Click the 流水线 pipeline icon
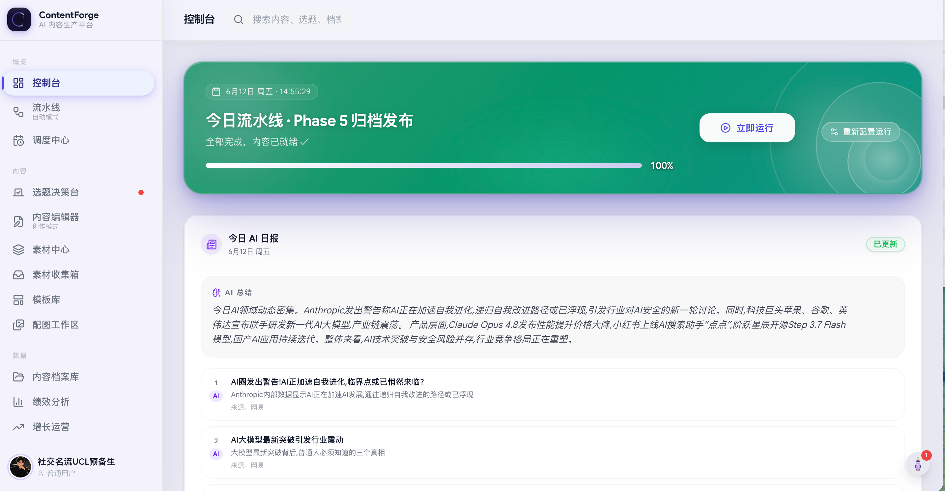 18,112
